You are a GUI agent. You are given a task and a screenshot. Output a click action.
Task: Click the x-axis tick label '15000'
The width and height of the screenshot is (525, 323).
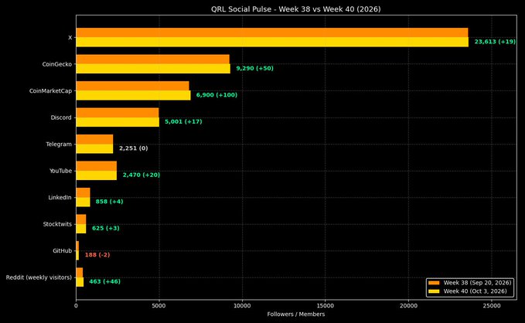click(325, 305)
